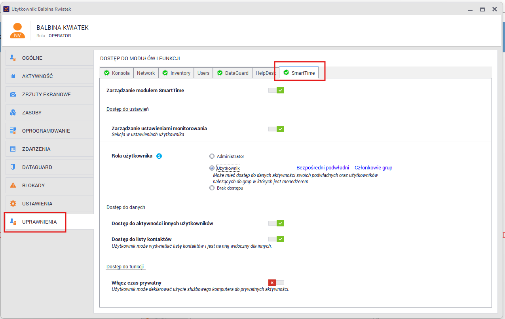Screen dimensions: 505x319
Task: Disable the Zarządzanie modułem SmartTime toggle
Action: click(276, 90)
